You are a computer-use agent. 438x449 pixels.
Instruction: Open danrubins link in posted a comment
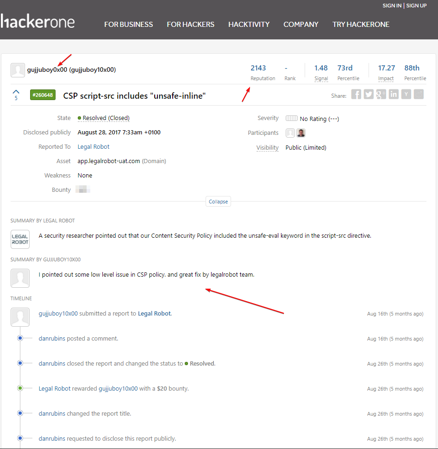pyautogui.click(x=52, y=338)
